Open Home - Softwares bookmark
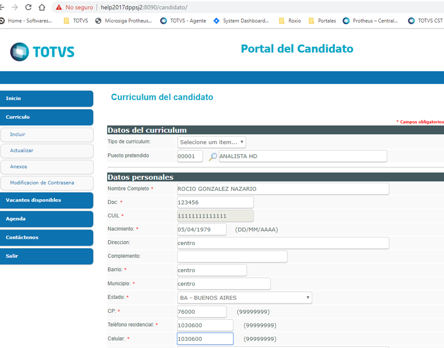444x348 pixels. (26, 21)
